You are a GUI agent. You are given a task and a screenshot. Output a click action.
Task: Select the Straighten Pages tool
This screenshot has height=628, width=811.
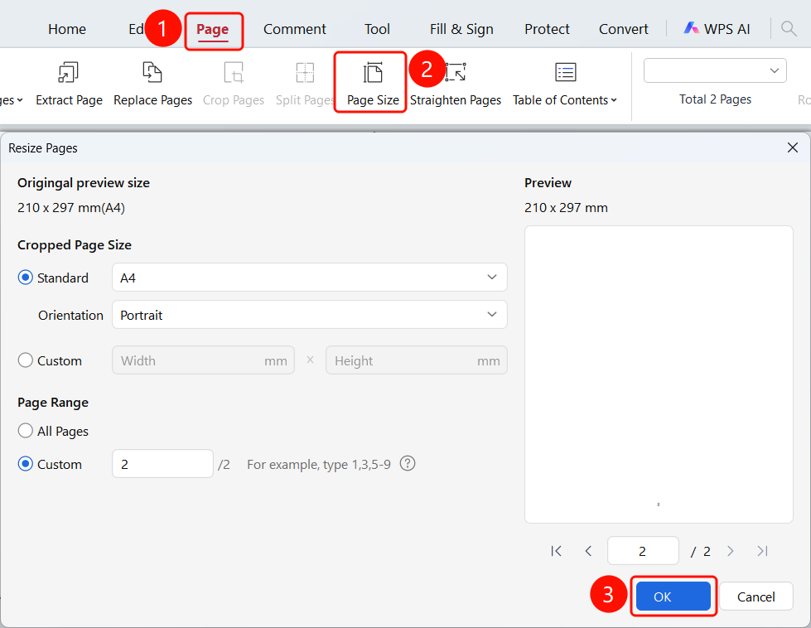[455, 83]
